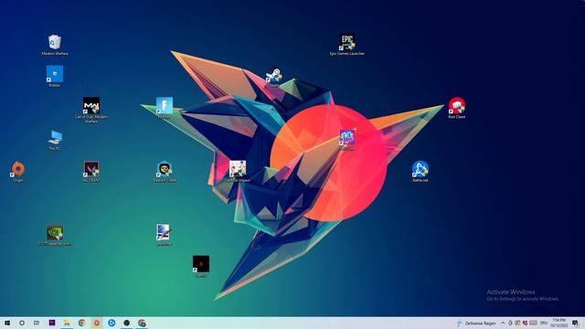The image size is (585, 329).
Task: Select the Battle.net desktop shortcut
Action: coord(420,171)
